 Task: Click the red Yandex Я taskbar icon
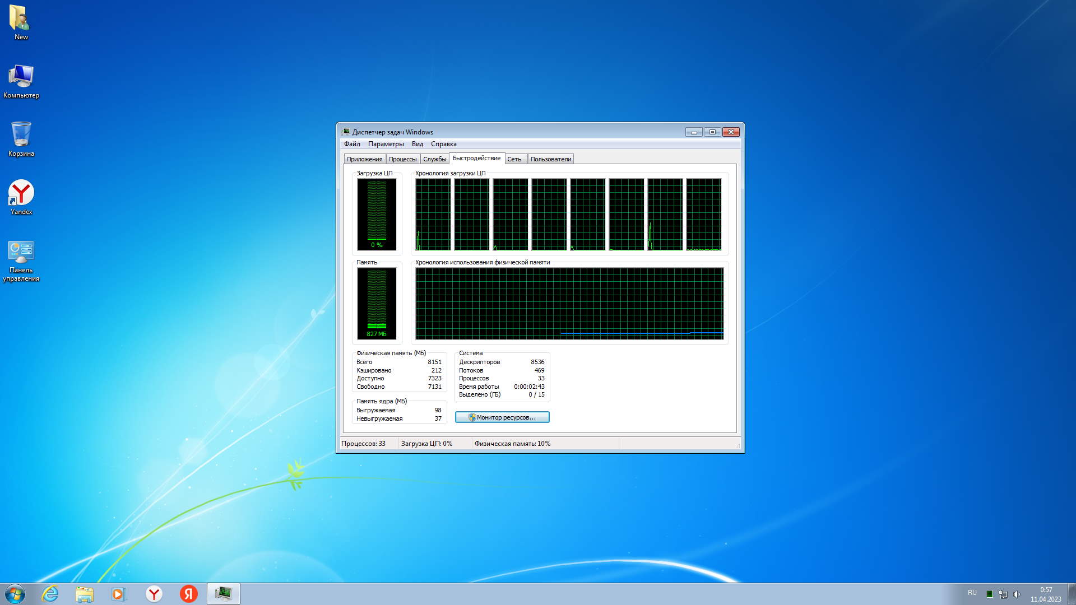coord(188,594)
